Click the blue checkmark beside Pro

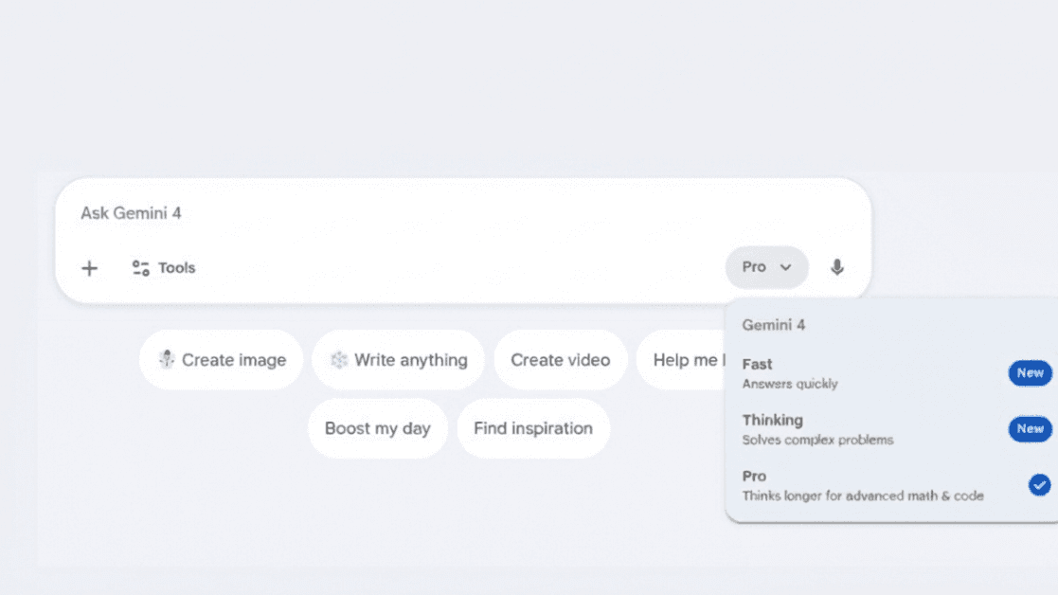click(x=1039, y=485)
